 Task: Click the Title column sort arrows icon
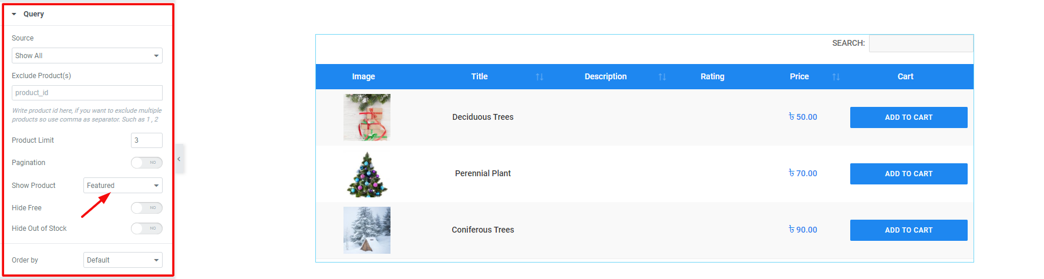pos(539,77)
